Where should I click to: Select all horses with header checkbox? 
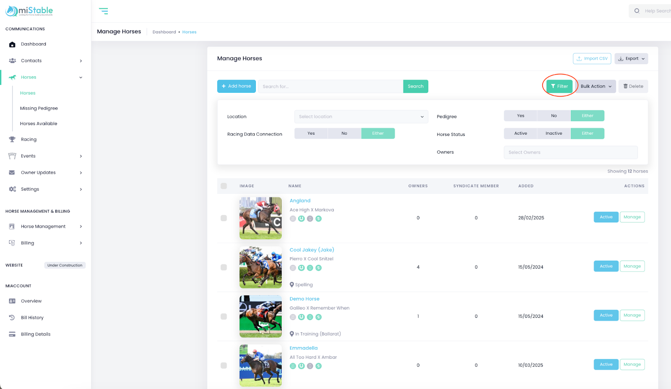click(224, 186)
